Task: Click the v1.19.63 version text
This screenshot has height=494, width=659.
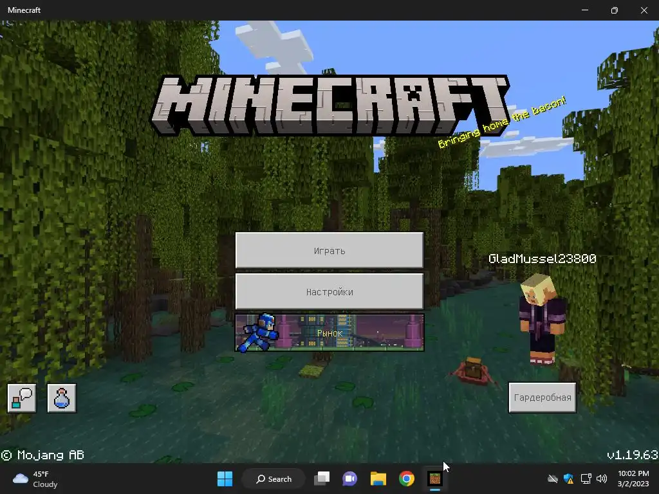Action: point(633,455)
